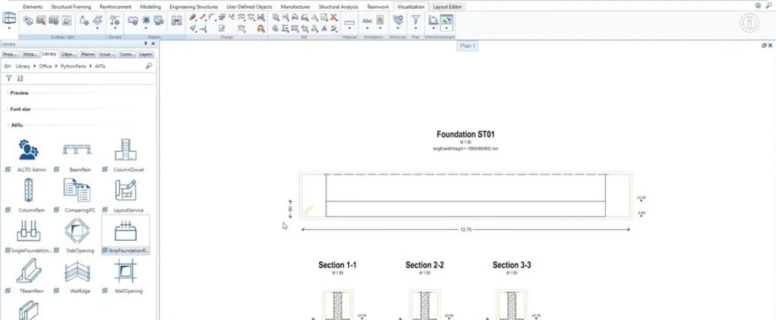
Task: Pick the SlabOpening PythonPart
Action: pos(77,235)
